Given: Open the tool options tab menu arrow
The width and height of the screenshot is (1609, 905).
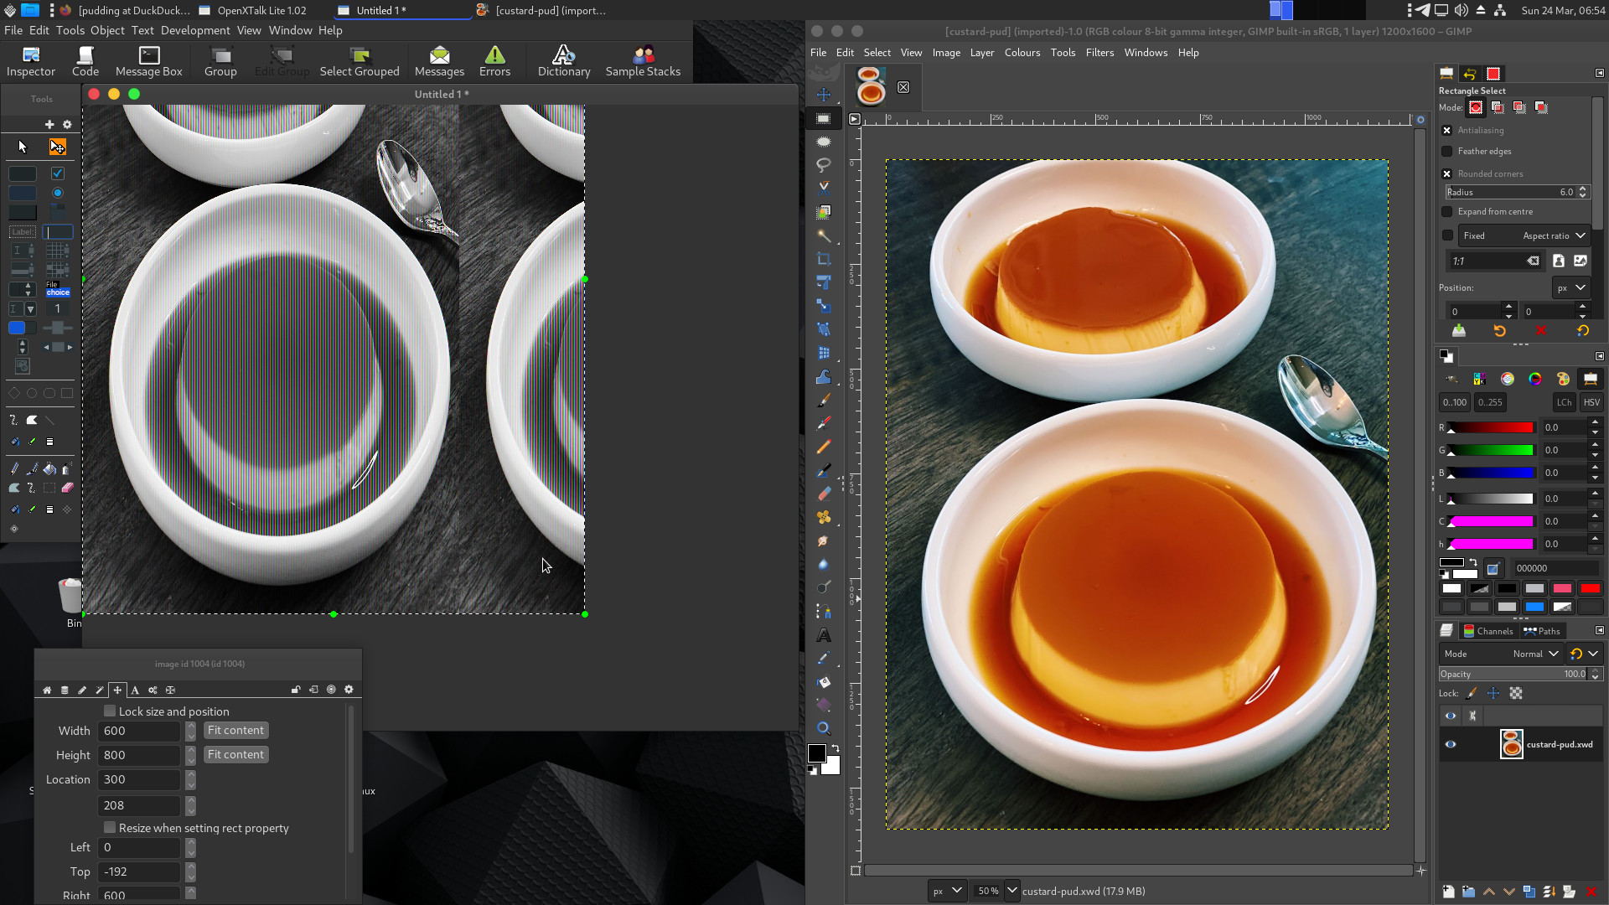Looking at the screenshot, I should coord(1599,74).
